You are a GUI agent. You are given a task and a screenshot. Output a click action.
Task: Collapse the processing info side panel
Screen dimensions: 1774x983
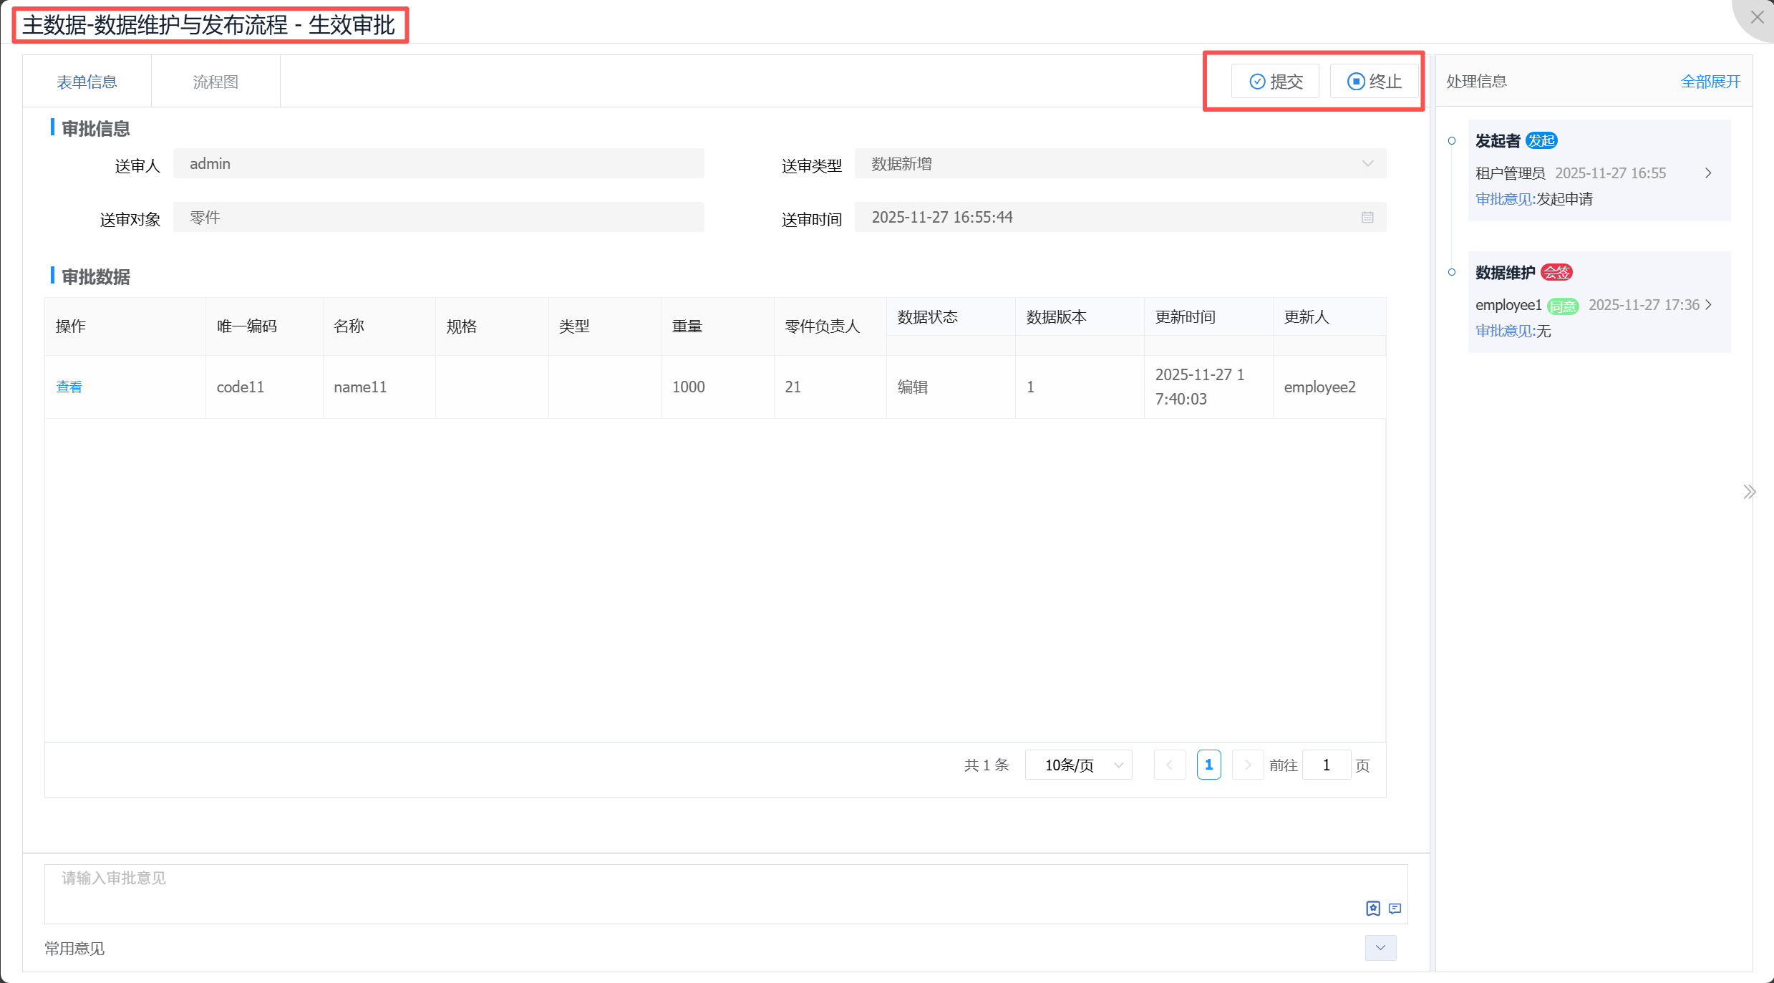pos(1749,492)
